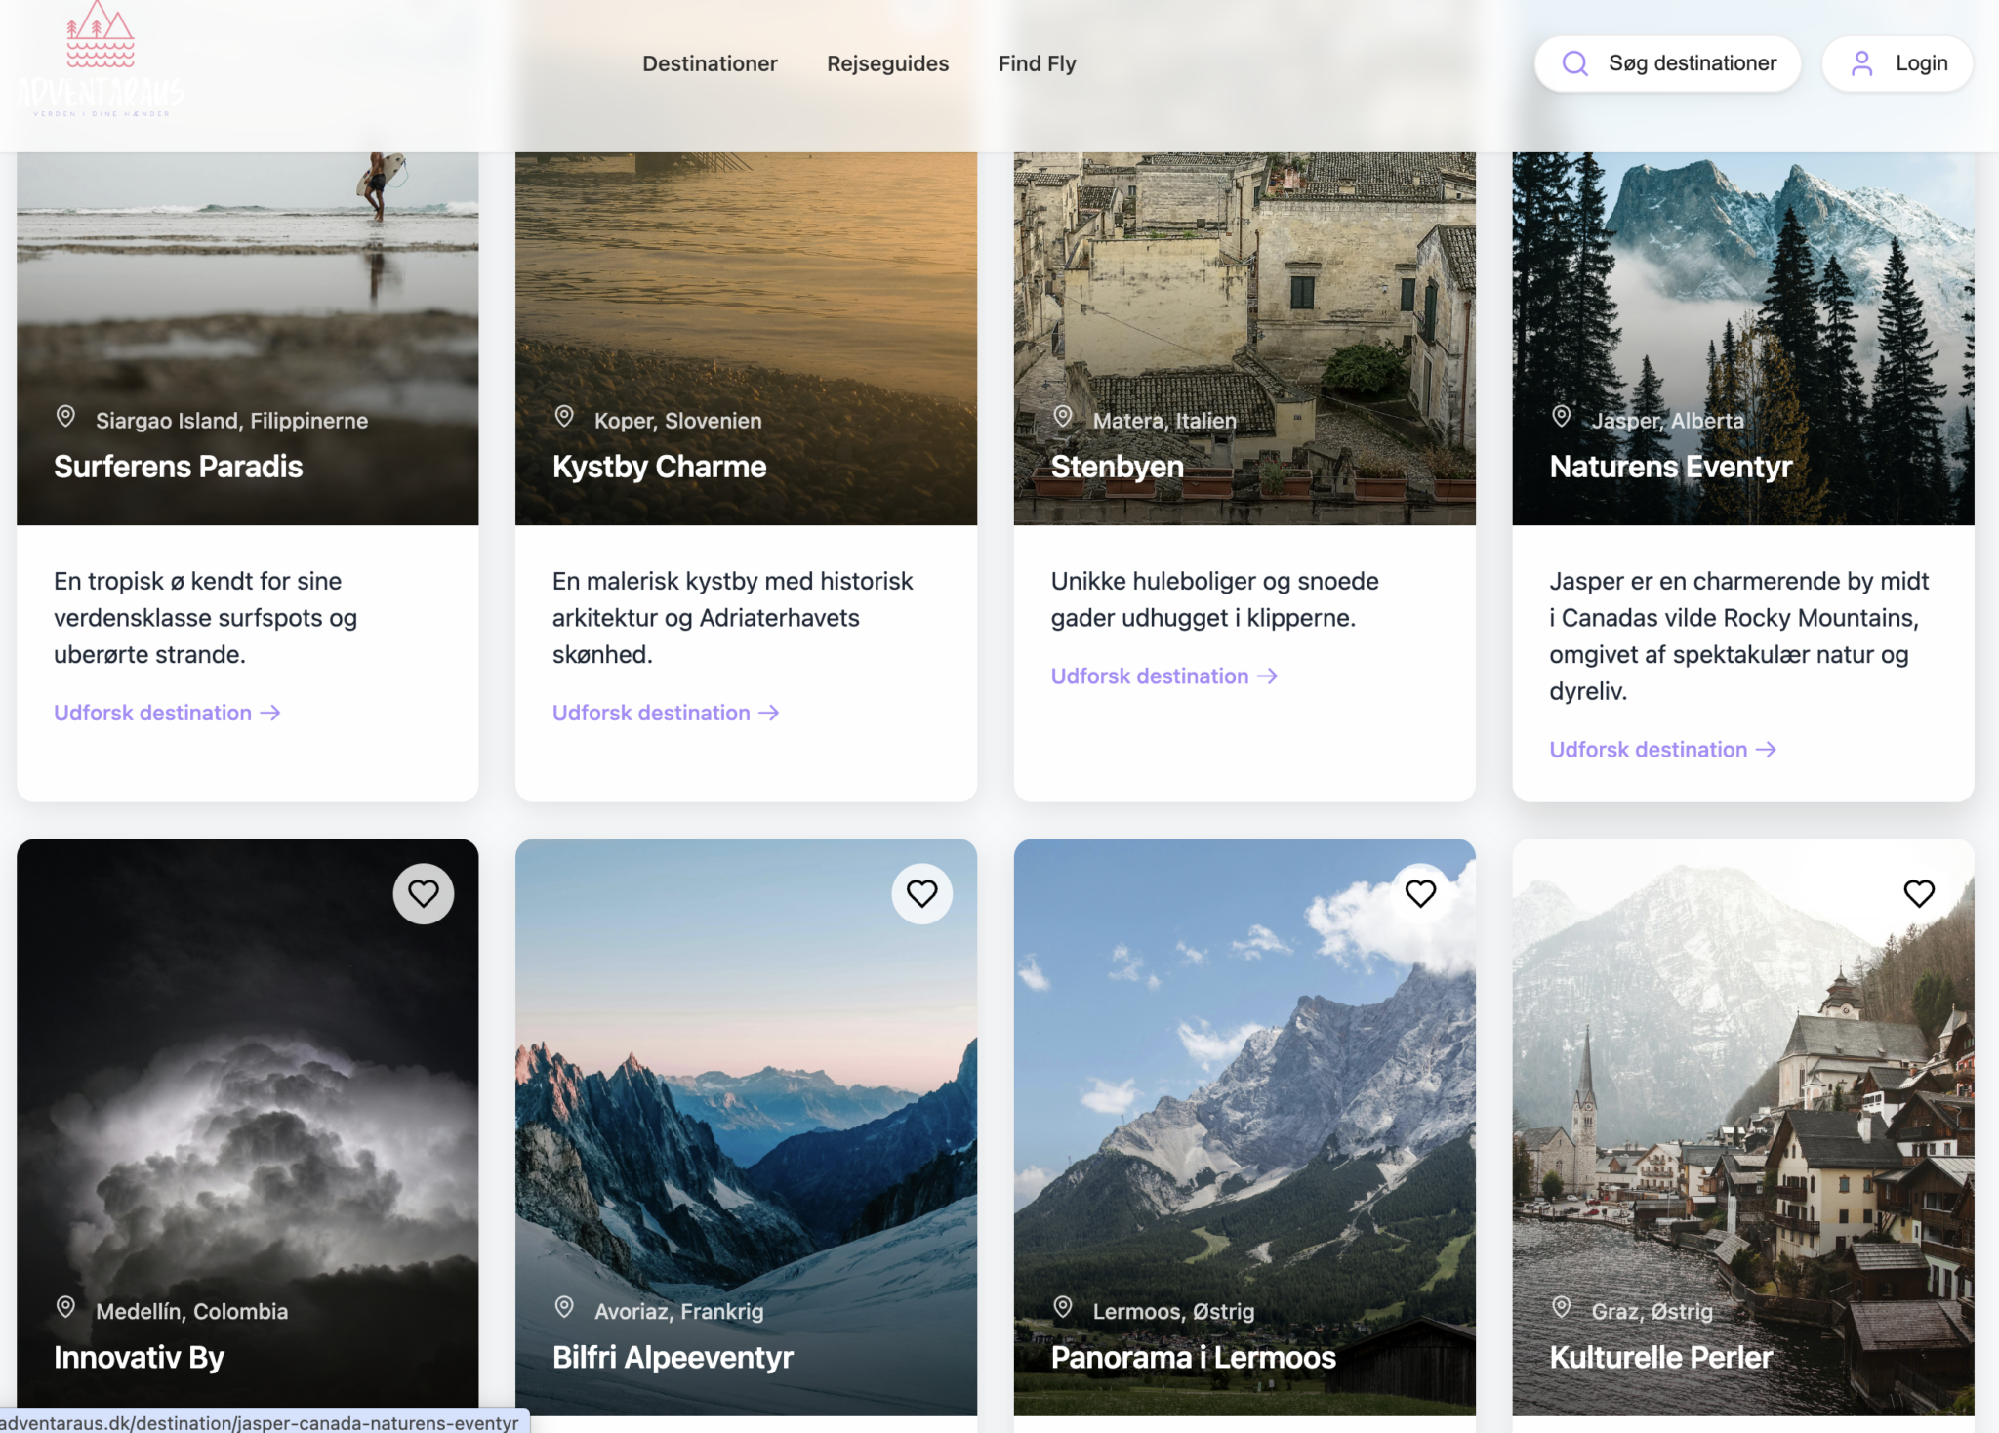Click location pin beside Koper, Slovenien

[x=564, y=417]
